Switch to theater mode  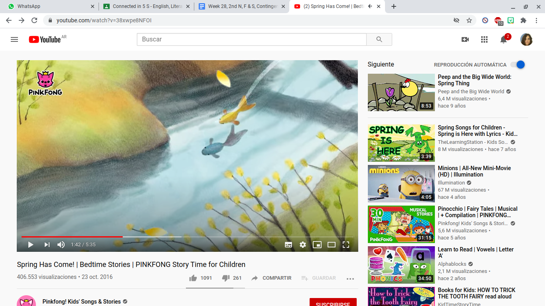332,245
